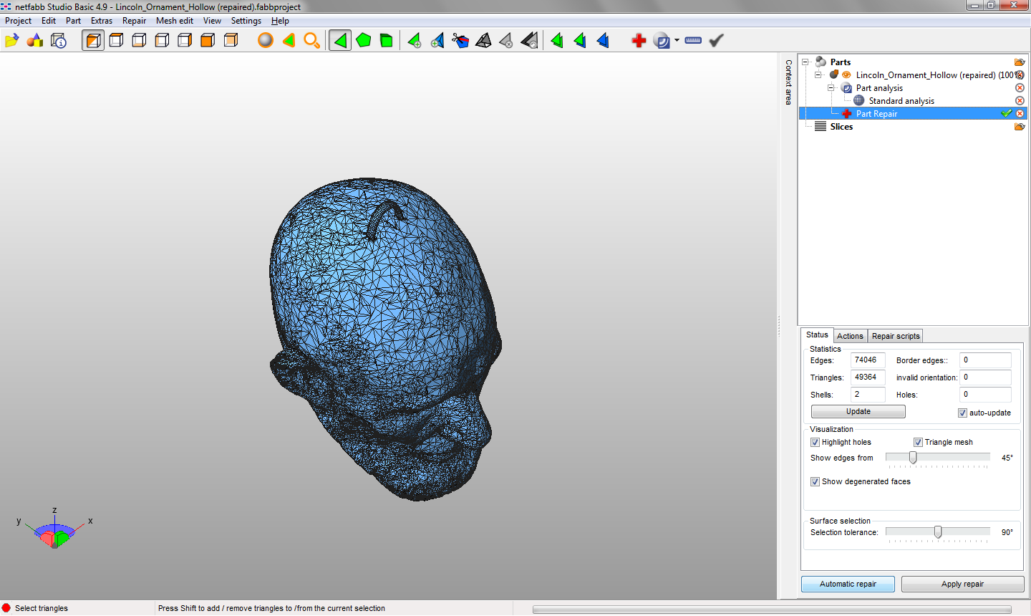Open the Mesh edit menu
The height and width of the screenshot is (616, 1031).
(x=175, y=21)
